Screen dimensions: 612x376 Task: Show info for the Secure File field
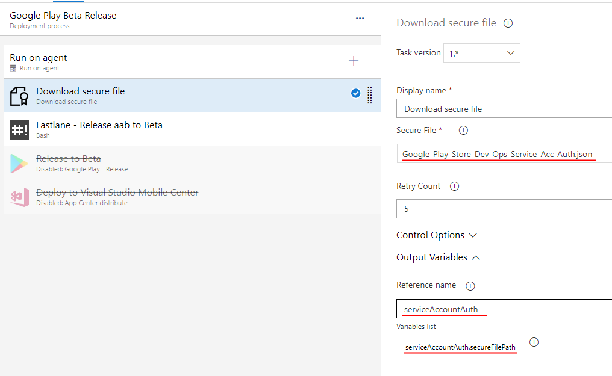pos(463,130)
